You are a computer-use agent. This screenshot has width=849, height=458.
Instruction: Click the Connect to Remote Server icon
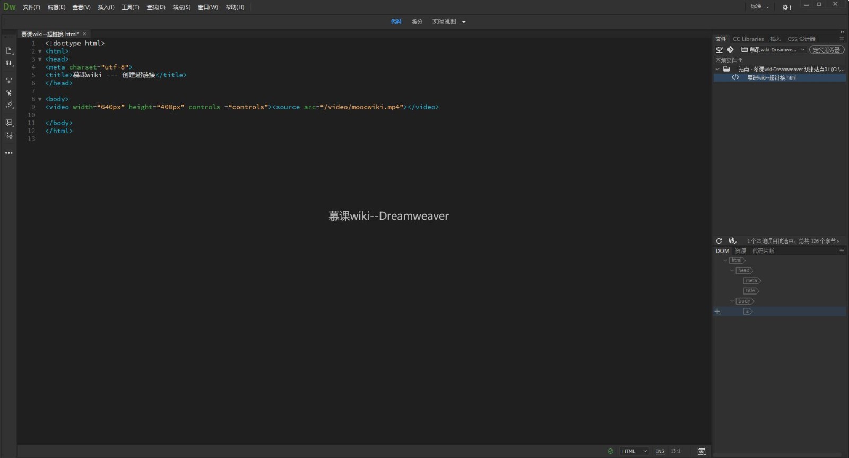pos(719,50)
